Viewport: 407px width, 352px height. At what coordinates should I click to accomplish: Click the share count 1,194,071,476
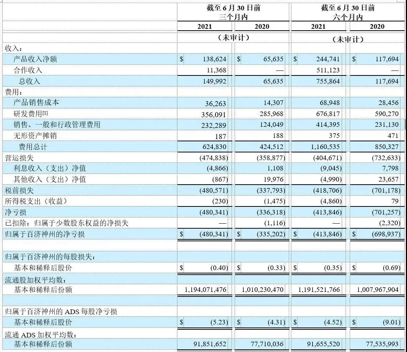(x=205, y=290)
